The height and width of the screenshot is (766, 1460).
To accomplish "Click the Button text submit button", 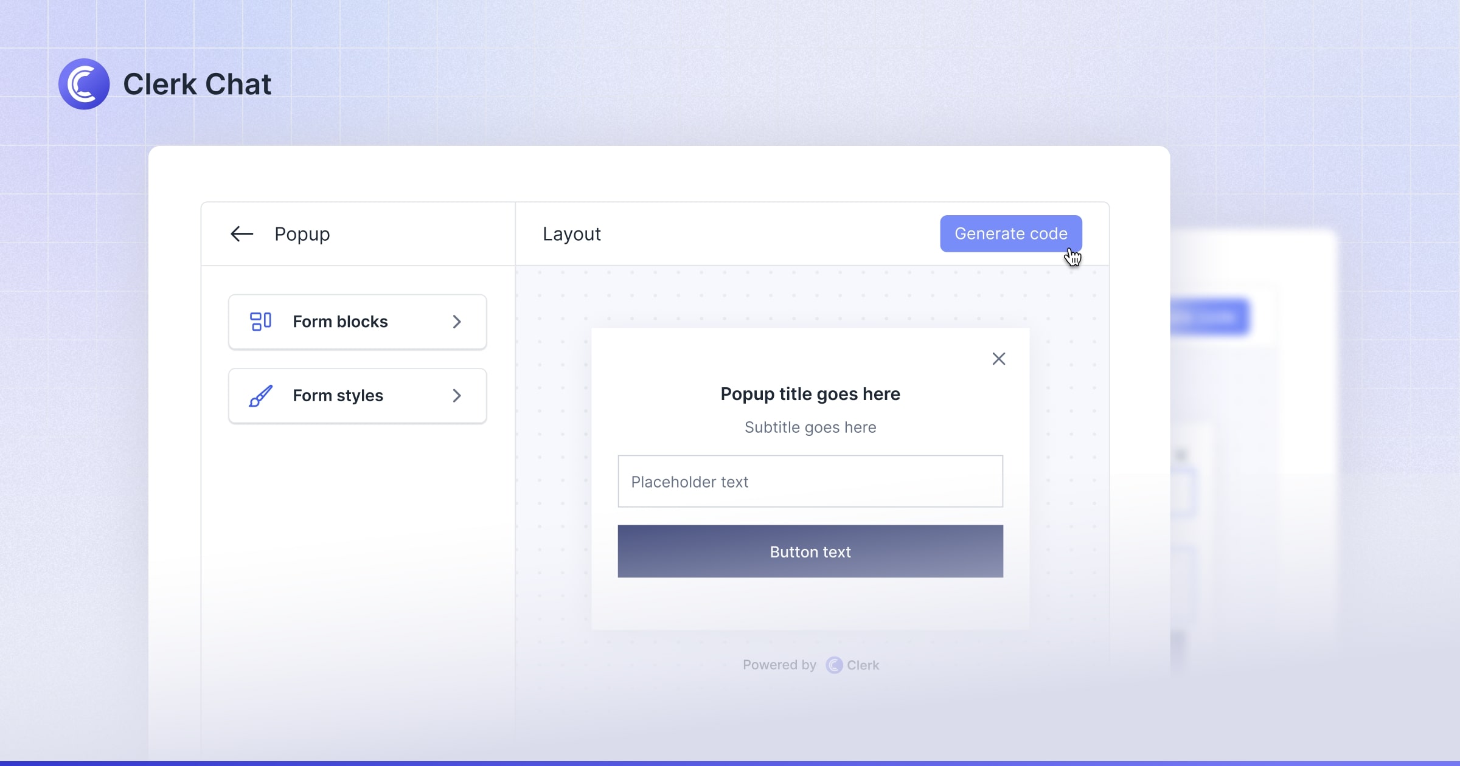I will click(x=809, y=551).
